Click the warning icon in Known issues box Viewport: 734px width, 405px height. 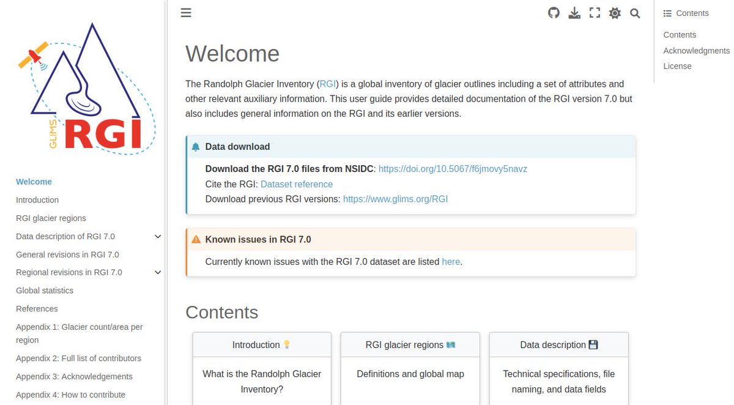click(x=196, y=240)
